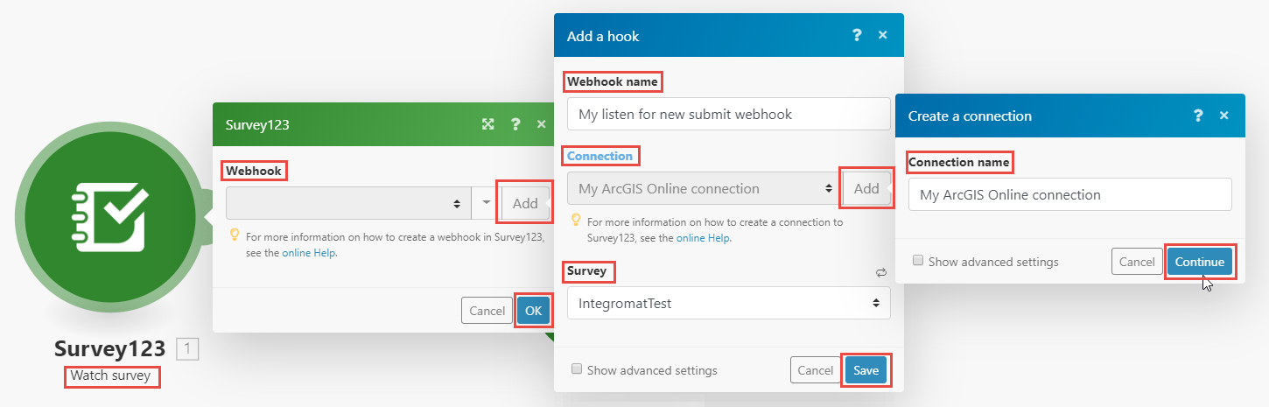Open online Help link under Connection

point(704,238)
